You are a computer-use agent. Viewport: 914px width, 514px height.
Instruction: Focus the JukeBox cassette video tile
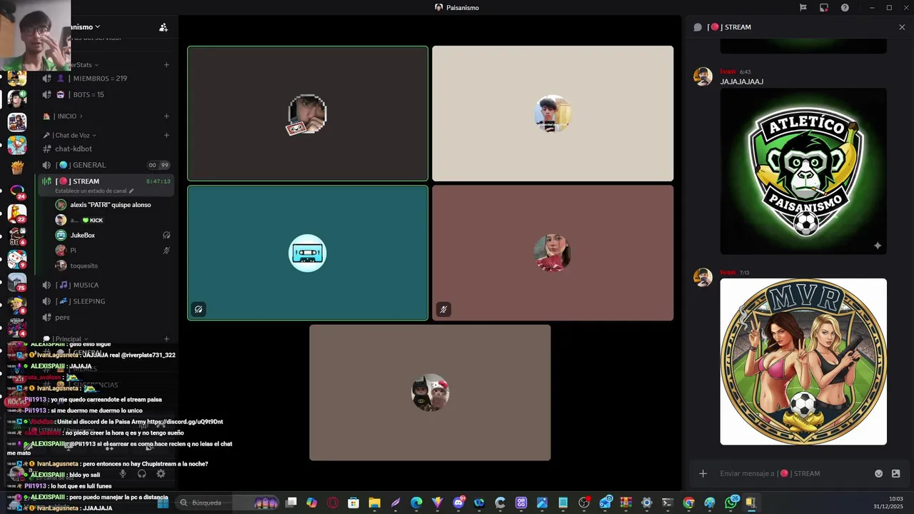click(308, 253)
